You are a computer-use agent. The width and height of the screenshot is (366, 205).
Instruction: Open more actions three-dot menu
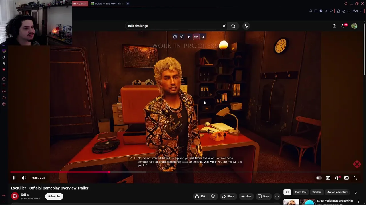(x=277, y=196)
